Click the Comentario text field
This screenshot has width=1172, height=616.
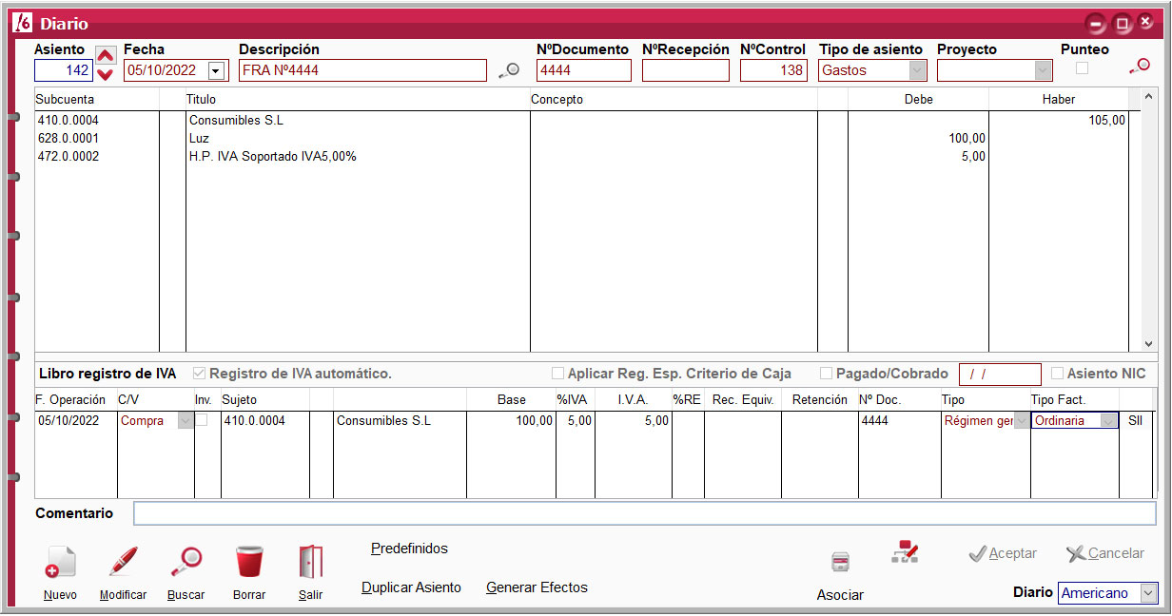tap(645, 513)
